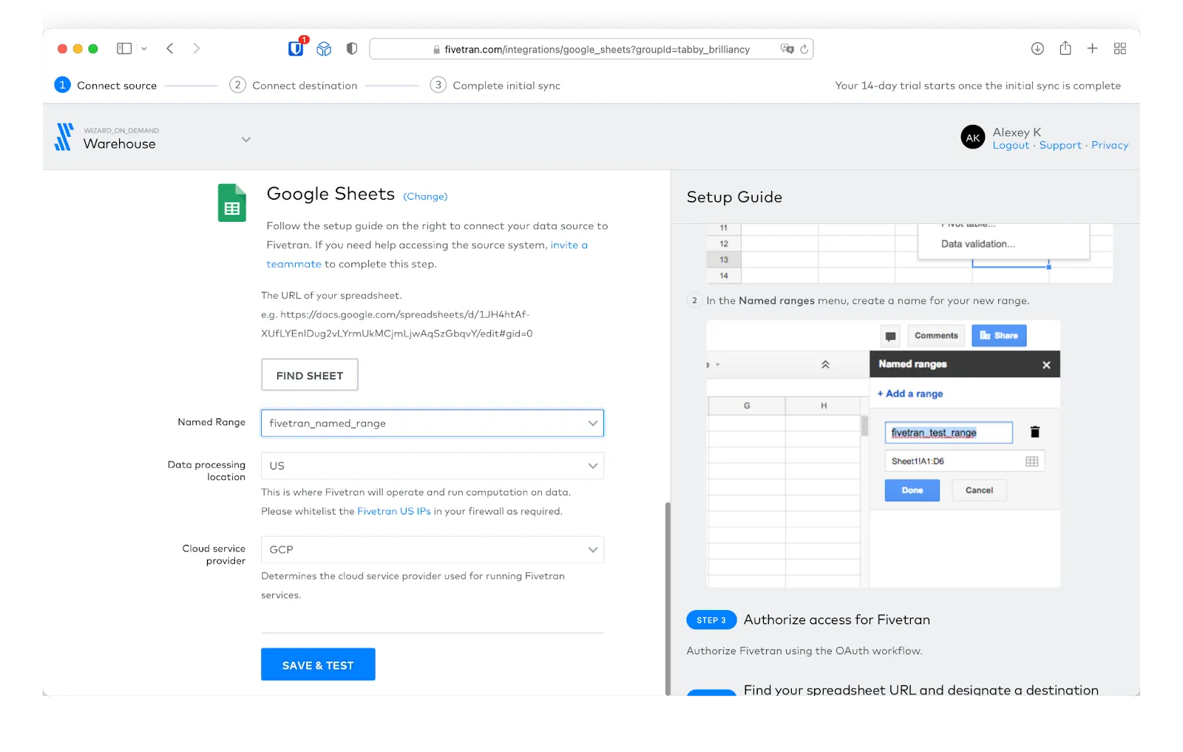Click row 13 header in guide image
Viewport: 1183px width, 752px height.
(724, 260)
